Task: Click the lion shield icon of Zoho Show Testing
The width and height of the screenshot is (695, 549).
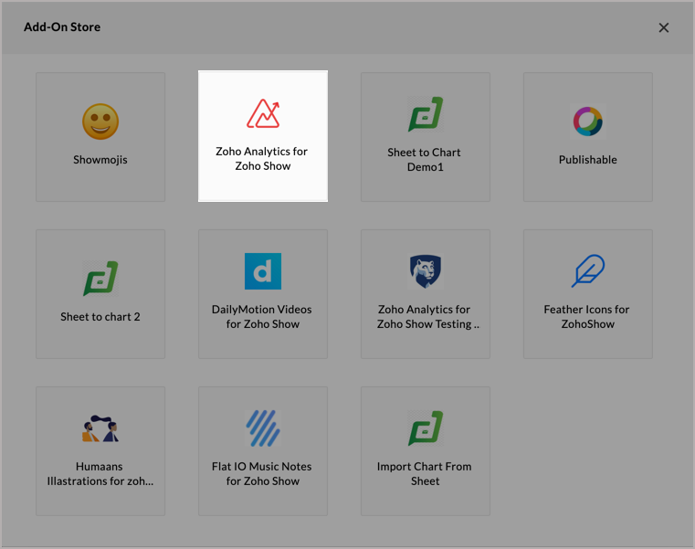Action: [426, 271]
